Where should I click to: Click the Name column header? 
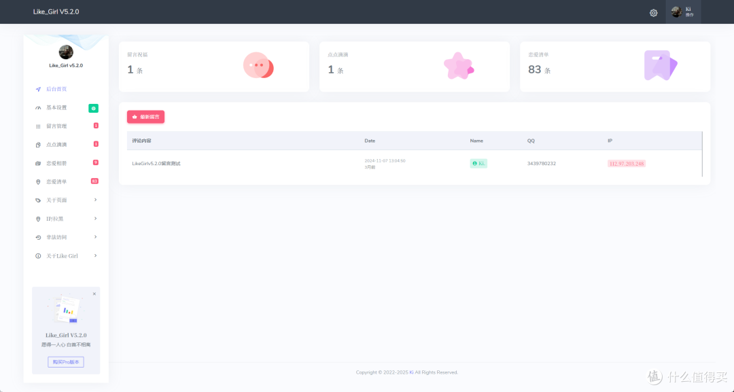pos(476,141)
